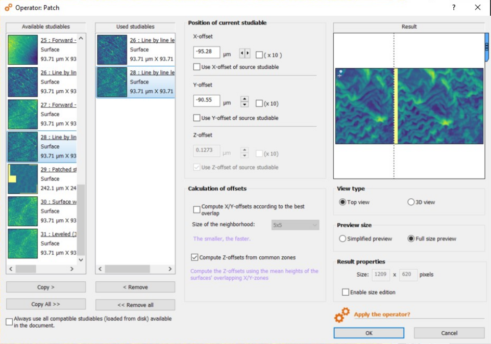Enable Use Y-offset of source studiable
The width and height of the screenshot is (491, 344).
[197, 118]
